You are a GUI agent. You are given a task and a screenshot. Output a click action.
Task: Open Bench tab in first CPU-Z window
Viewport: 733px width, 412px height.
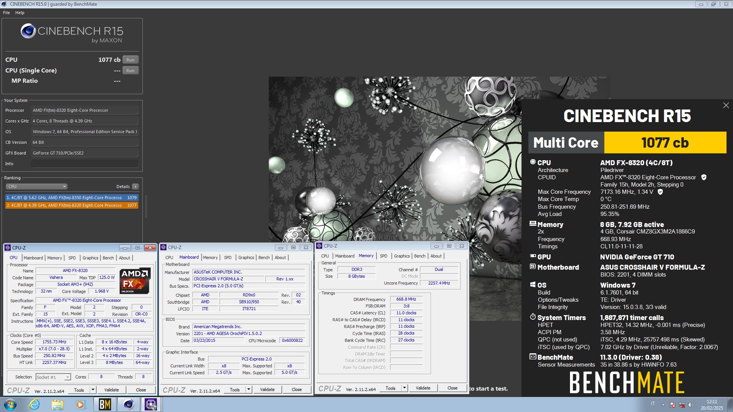[x=108, y=258]
